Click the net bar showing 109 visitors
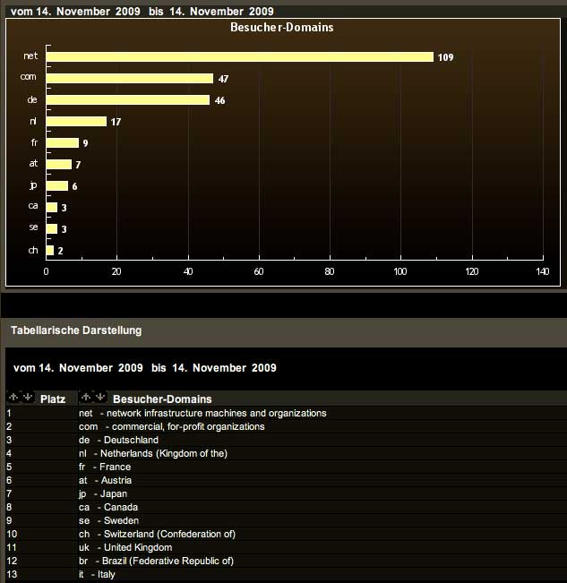The height and width of the screenshot is (583, 567). (x=239, y=56)
